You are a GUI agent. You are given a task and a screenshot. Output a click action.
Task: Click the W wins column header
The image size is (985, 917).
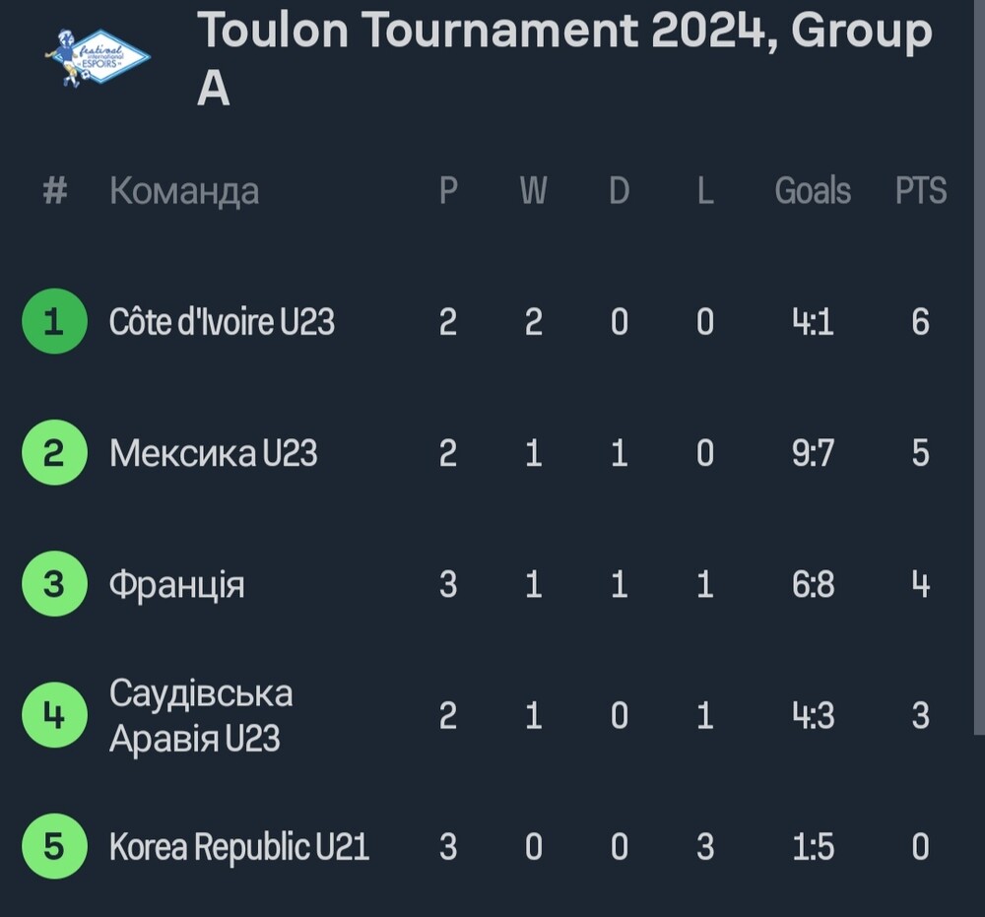[x=533, y=190]
